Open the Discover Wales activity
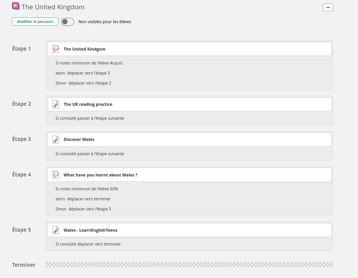 coord(79,139)
